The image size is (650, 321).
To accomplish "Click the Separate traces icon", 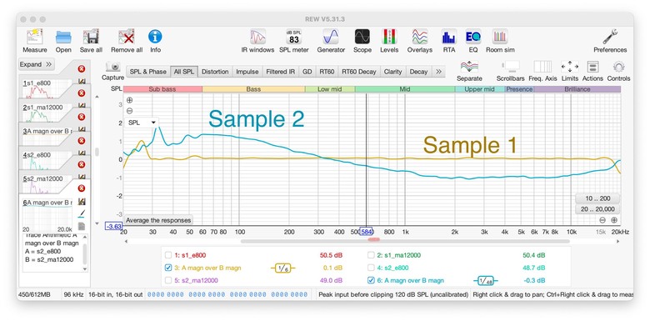I will [469, 67].
